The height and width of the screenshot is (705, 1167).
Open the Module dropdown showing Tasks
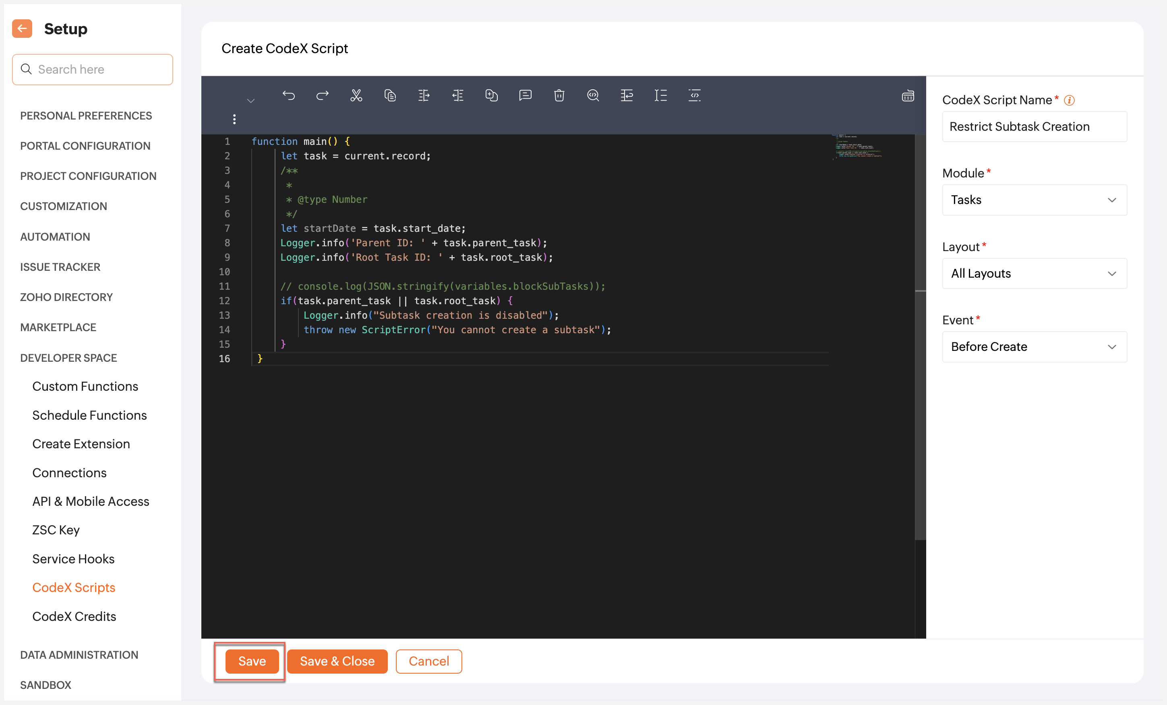1034,200
